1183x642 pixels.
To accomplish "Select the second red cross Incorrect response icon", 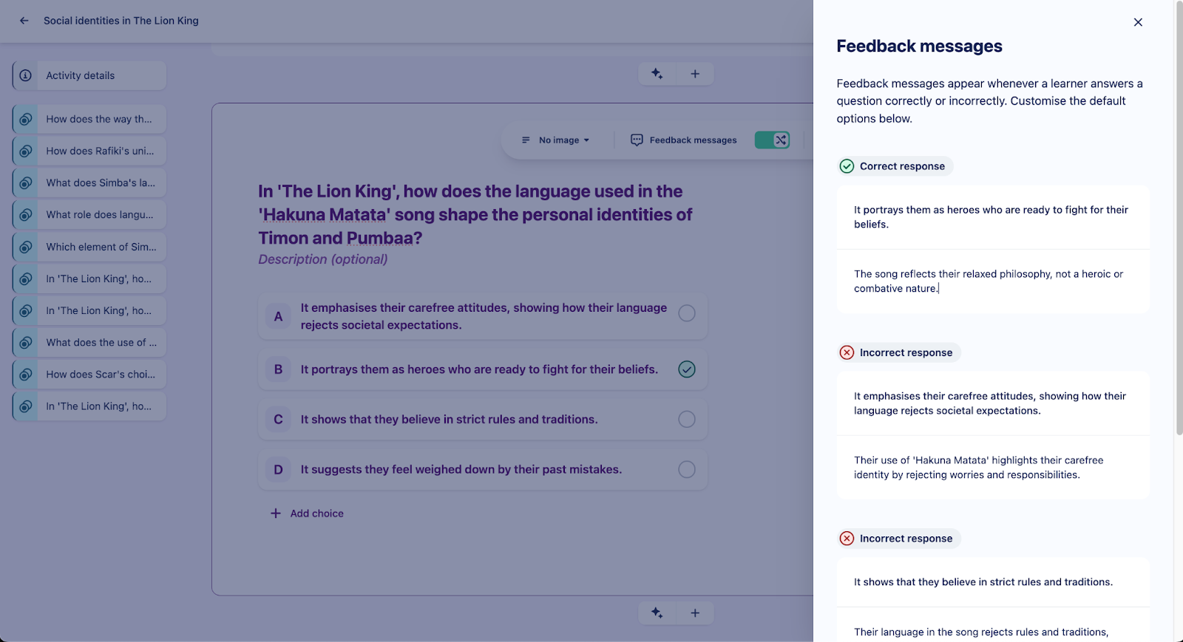I will (847, 539).
